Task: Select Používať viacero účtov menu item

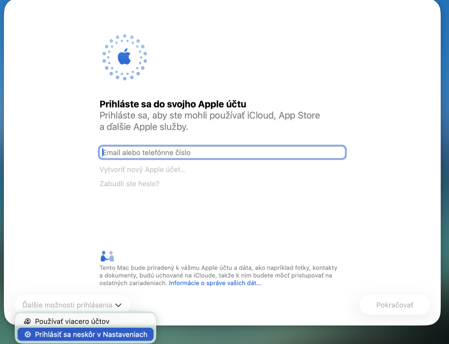Action: pos(85,321)
